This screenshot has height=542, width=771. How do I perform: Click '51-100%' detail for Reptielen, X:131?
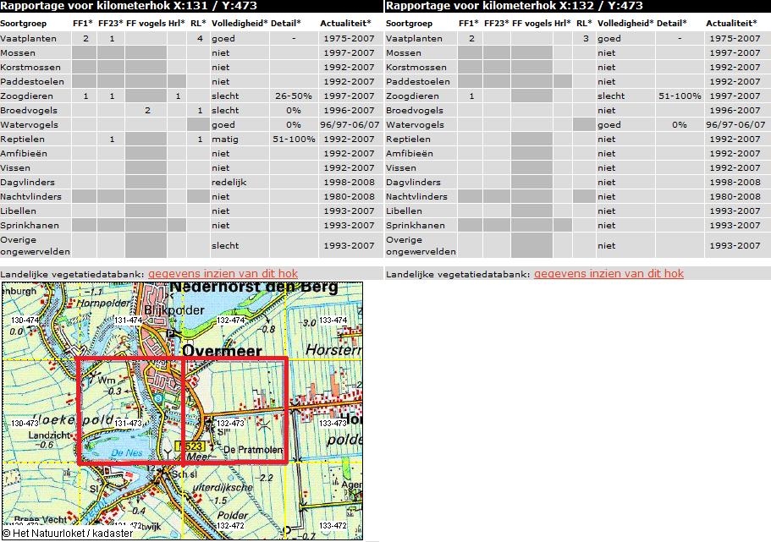[x=294, y=139]
